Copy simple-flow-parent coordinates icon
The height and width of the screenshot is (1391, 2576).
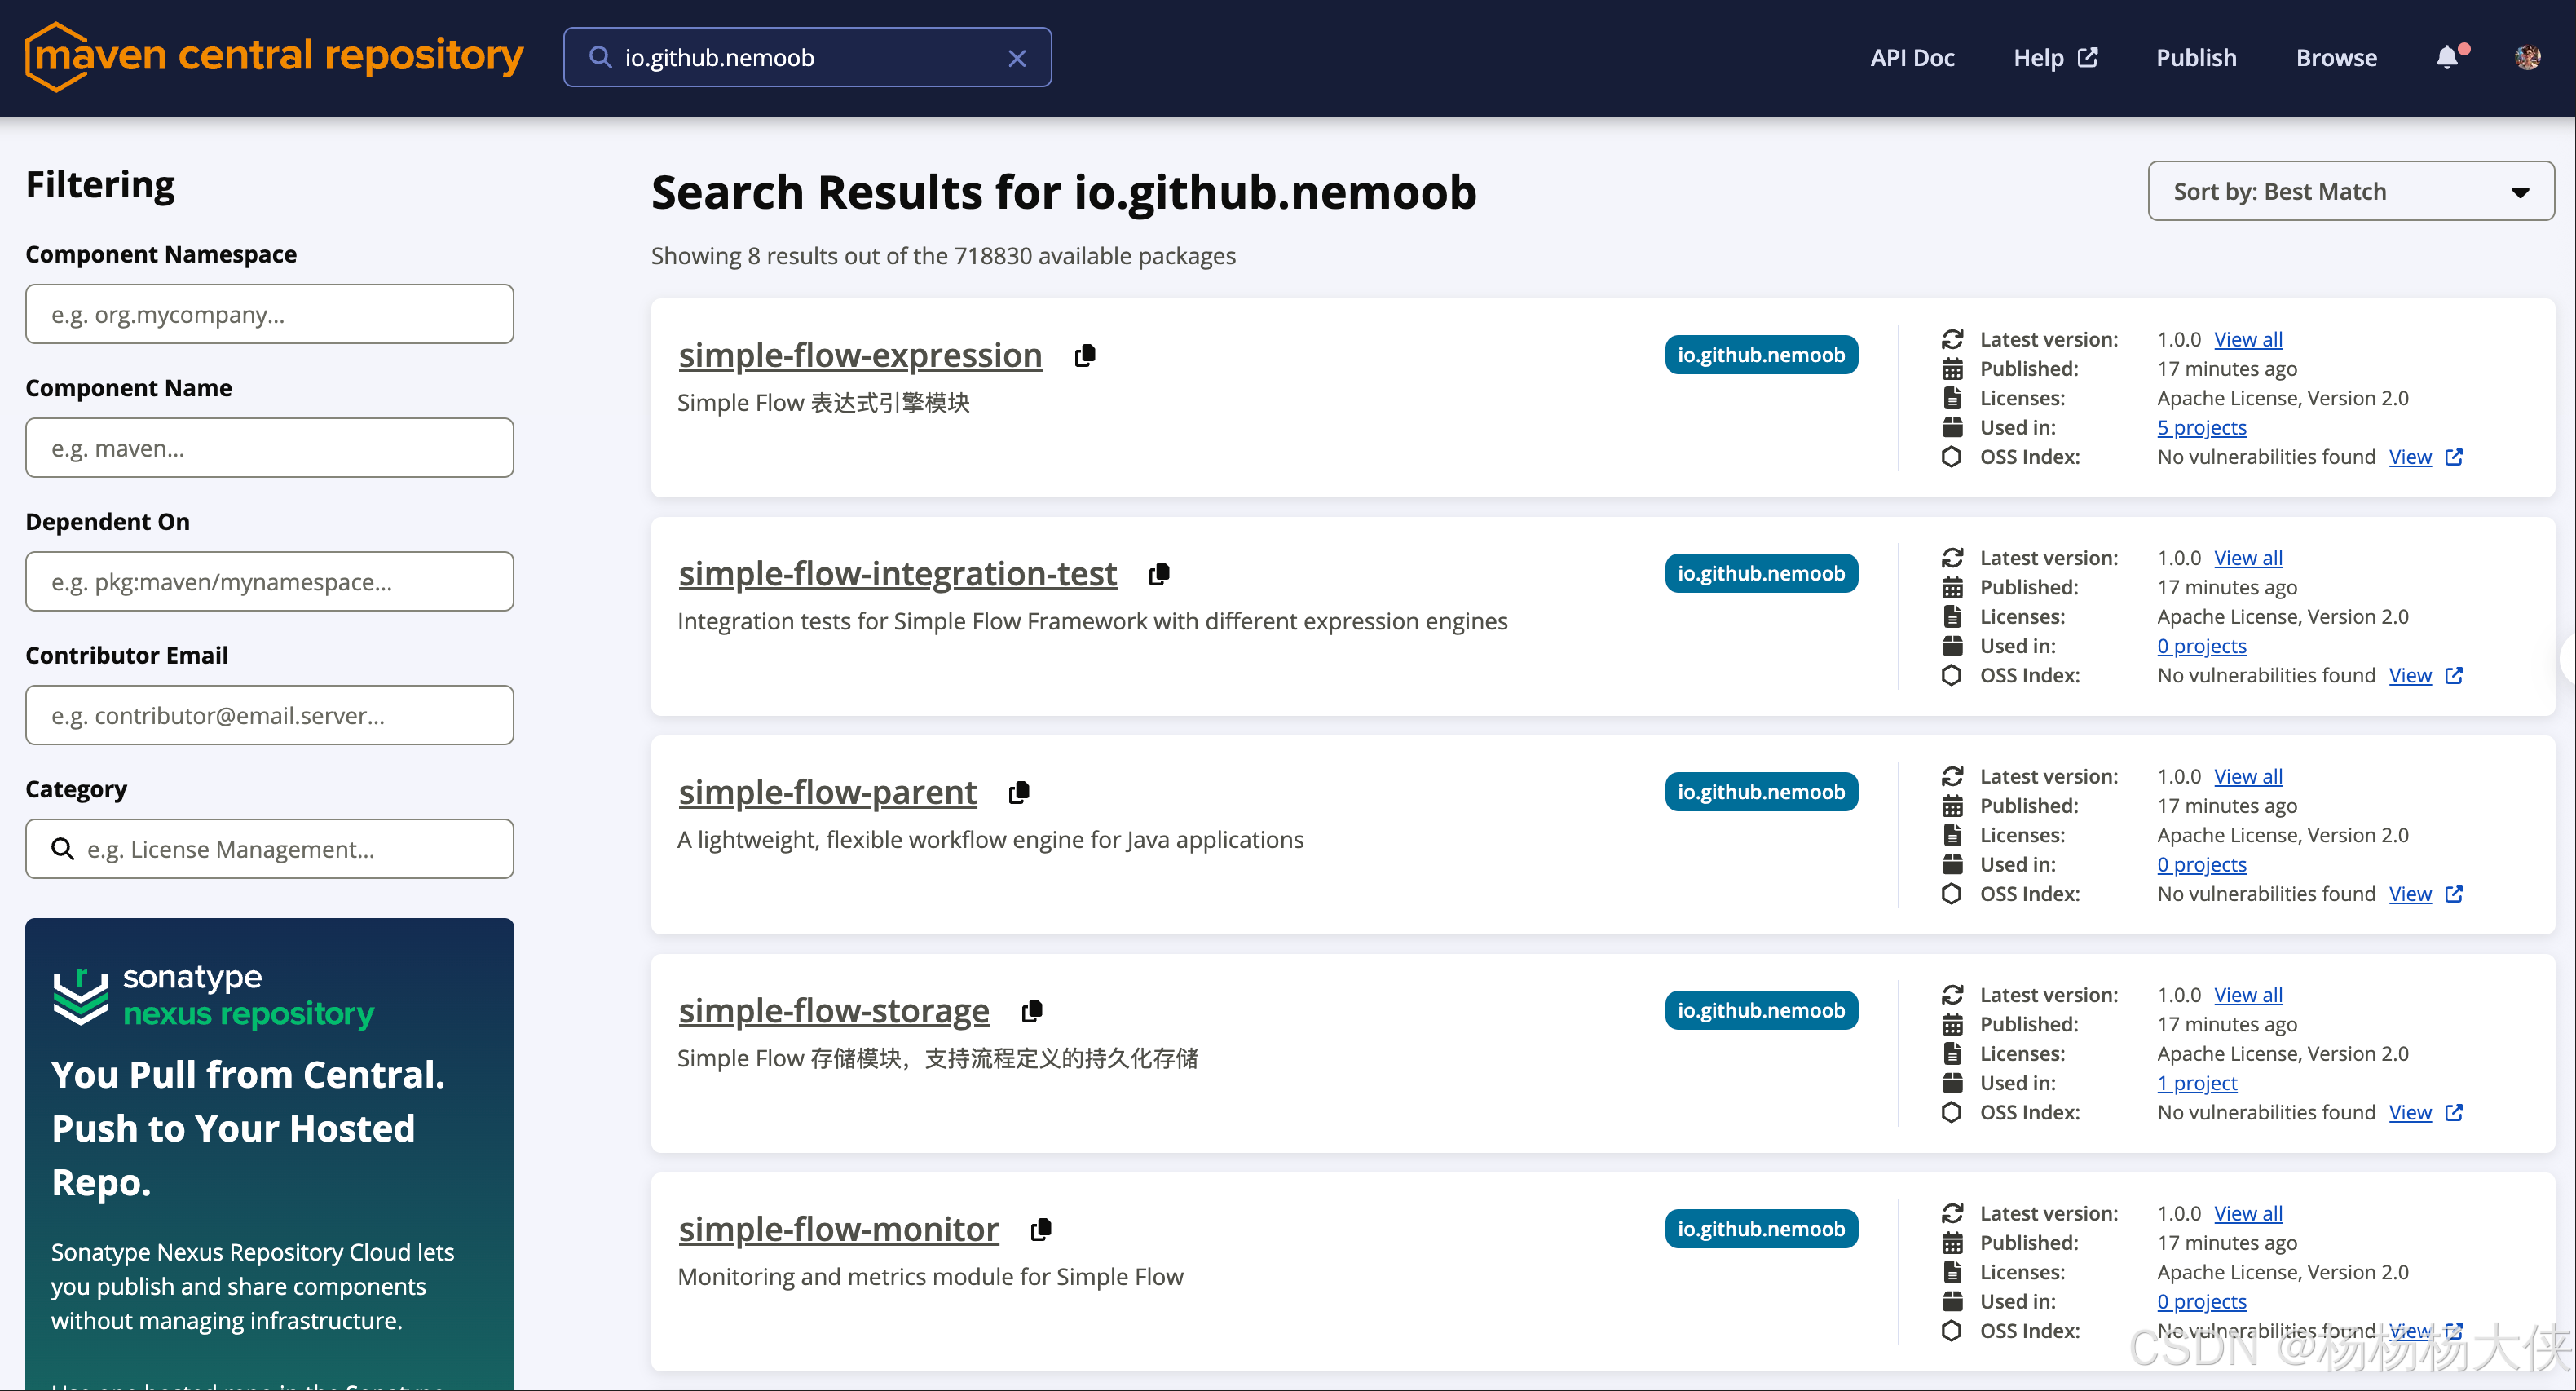[1019, 792]
